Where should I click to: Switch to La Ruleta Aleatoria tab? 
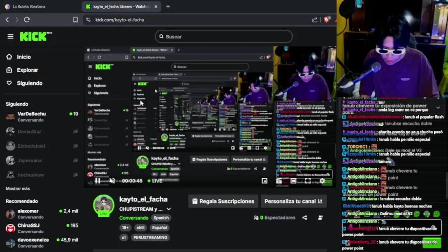[29, 6]
